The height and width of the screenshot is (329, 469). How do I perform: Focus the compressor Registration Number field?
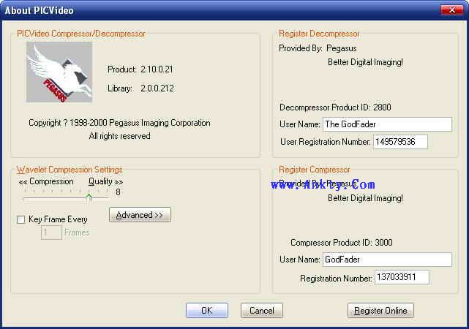pyautogui.click(x=402, y=277)
